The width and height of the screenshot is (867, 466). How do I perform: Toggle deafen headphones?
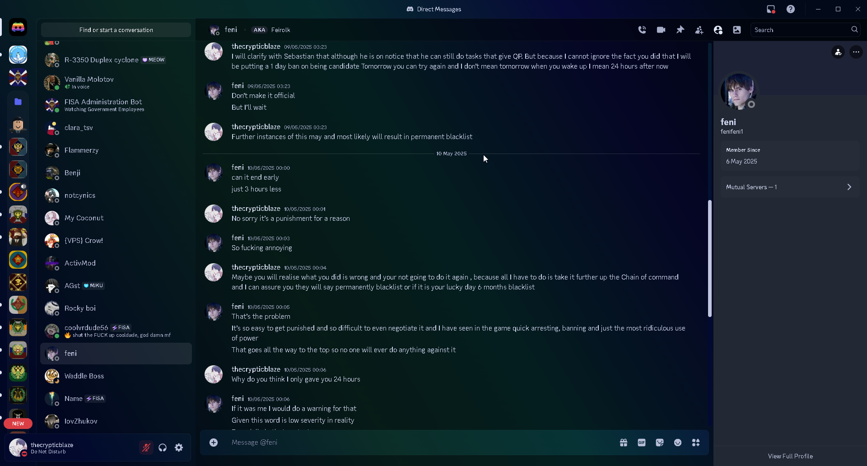click(163, 447)
